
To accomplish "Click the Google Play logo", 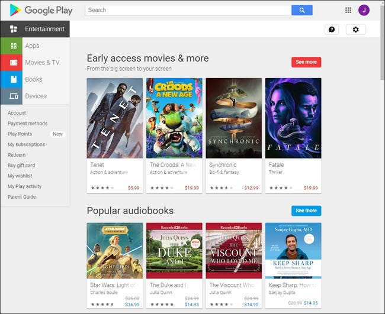I will pyautogui.click(x=41, y=10).
